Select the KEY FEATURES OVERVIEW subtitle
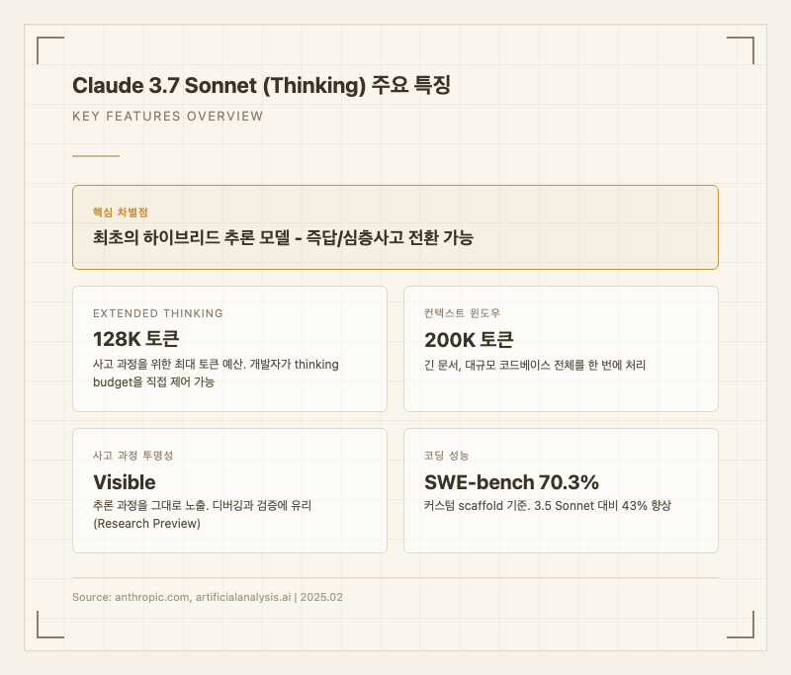Viewport: 791px width, 675px height. pos(168,117)
